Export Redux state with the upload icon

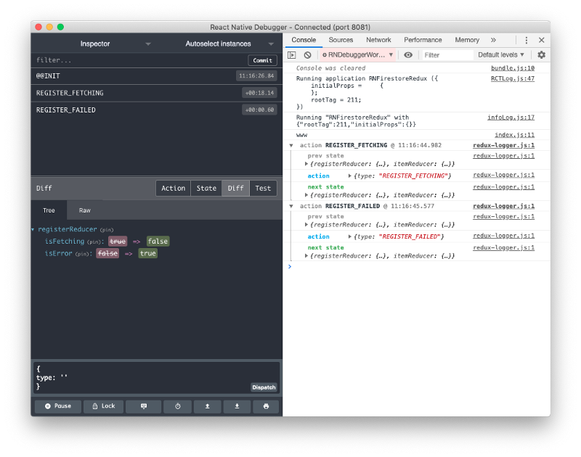pos(207,406)
